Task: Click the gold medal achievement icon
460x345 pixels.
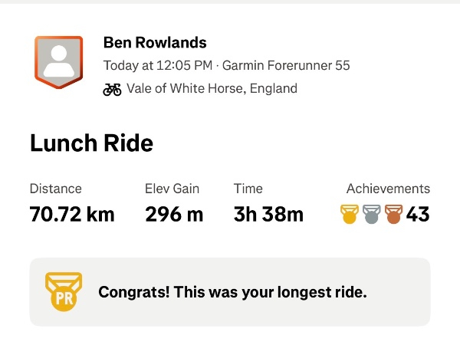Action: point(350,215)
